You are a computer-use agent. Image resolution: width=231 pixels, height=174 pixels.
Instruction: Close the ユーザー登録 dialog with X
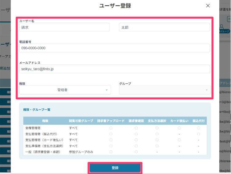[208, 6]
